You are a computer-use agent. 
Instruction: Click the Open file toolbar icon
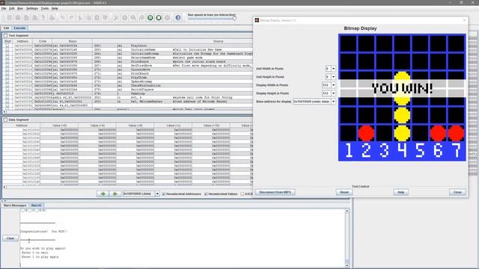(x=18, y=18)
